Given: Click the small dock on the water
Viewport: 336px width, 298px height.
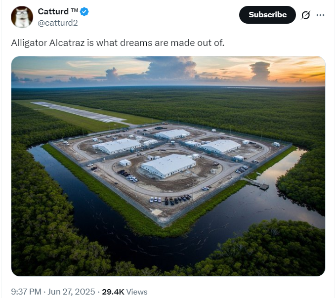Looking at the screenshot, I should point(260,185).
